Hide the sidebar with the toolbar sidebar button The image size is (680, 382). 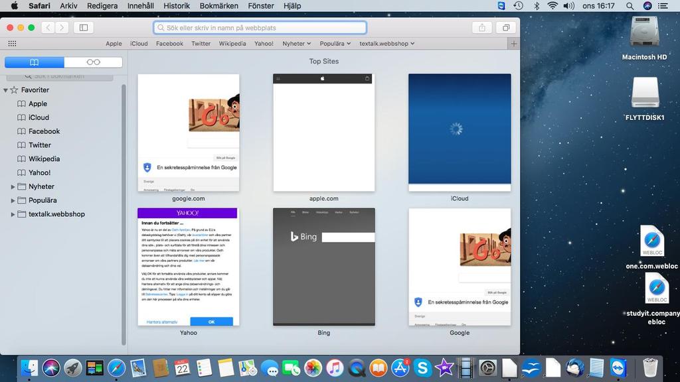[x=83, y=28]
